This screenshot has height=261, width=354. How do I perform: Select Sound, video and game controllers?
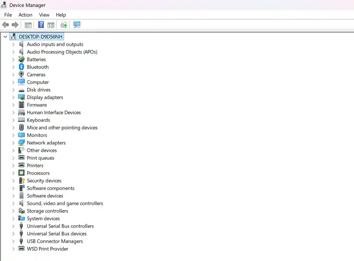65,203
